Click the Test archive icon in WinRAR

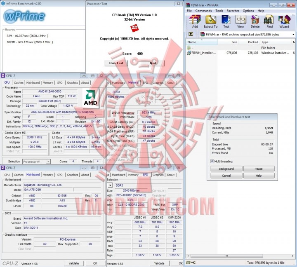coord(226,20)
